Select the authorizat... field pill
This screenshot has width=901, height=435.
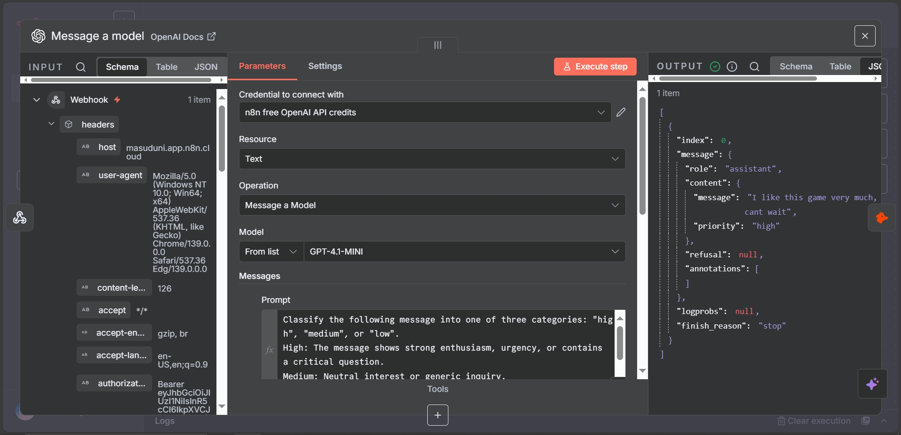click(114, 383)
